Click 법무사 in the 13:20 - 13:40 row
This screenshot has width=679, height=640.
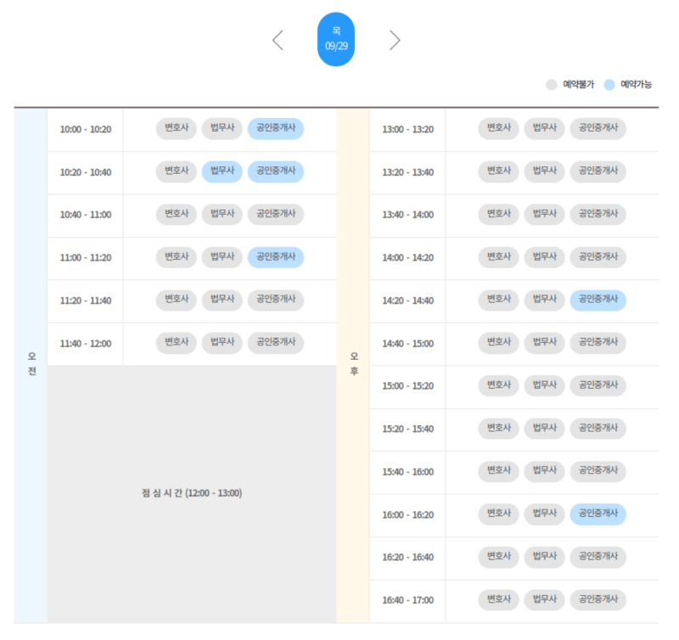click(544, 171)
